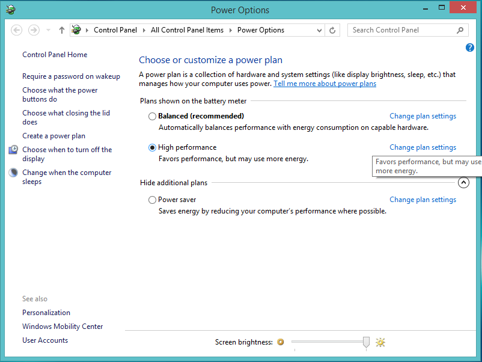Click the Back navigation arrow
Screen dimensions: 482x362
pos(17,30)
